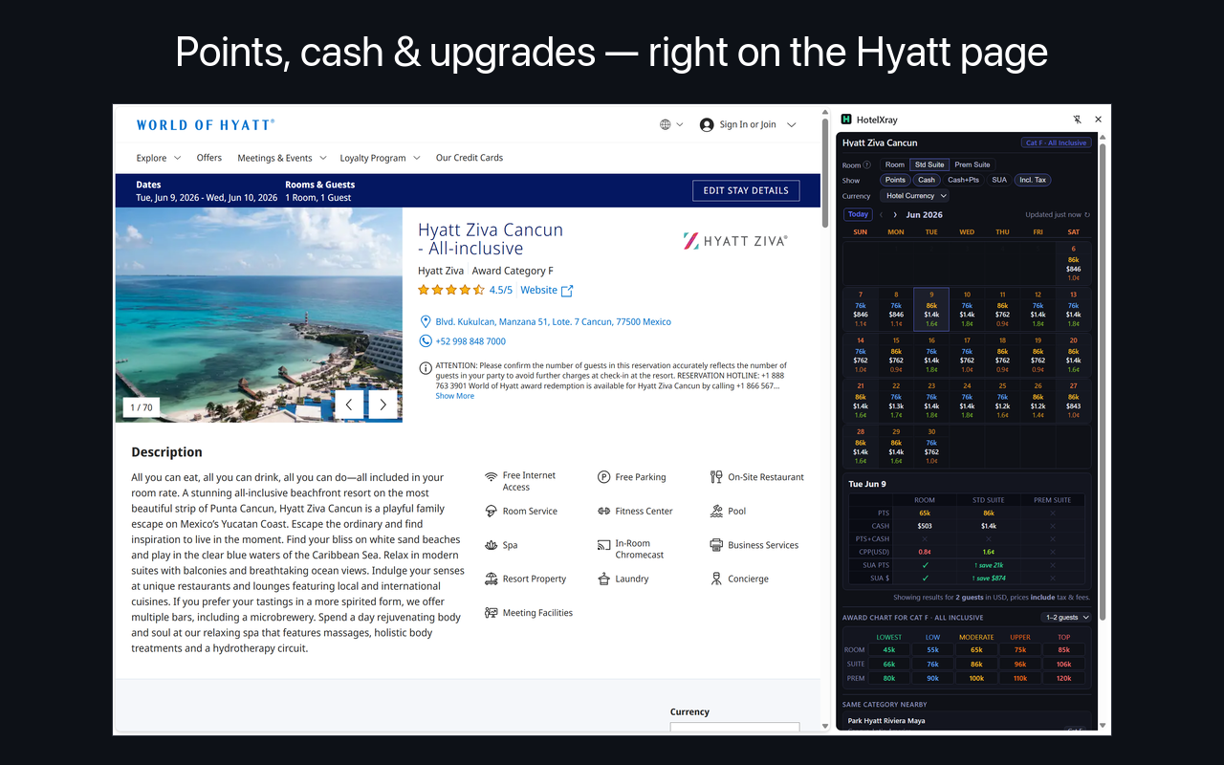Screen dimensions: 1224x765
Task: Click the globe language icon
Action: [666, 124]
